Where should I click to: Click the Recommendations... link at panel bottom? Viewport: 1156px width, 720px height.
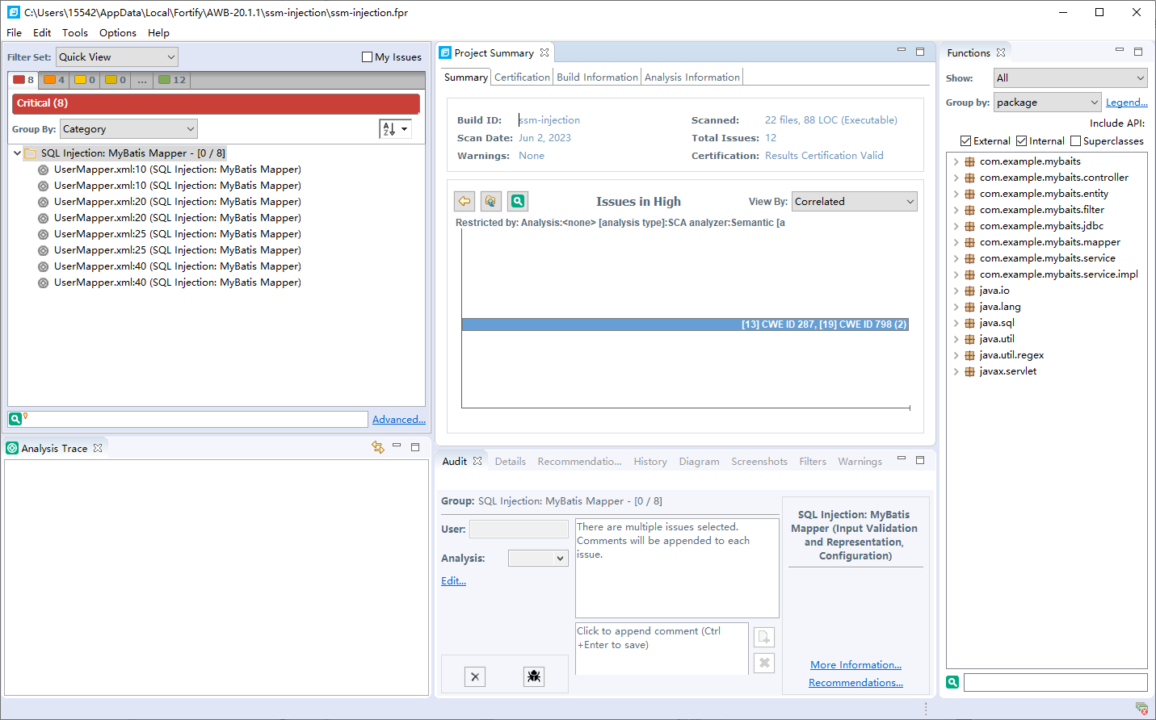point(856,683)
